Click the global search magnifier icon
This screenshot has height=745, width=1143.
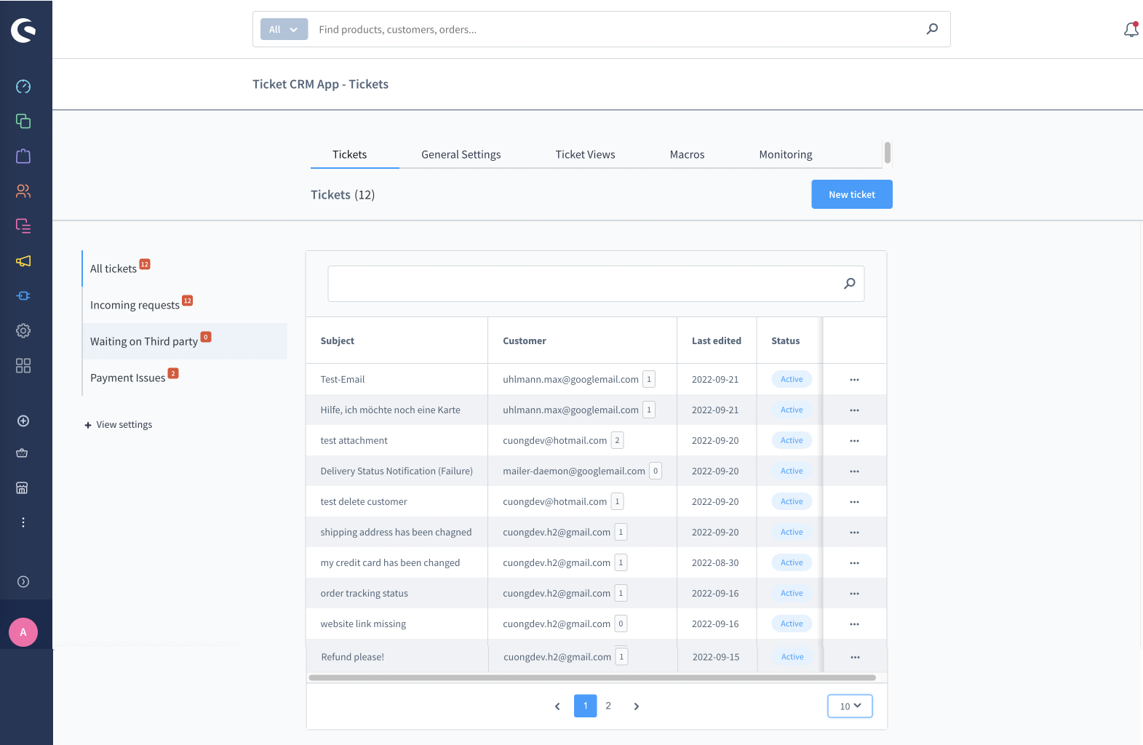point(932,29)
